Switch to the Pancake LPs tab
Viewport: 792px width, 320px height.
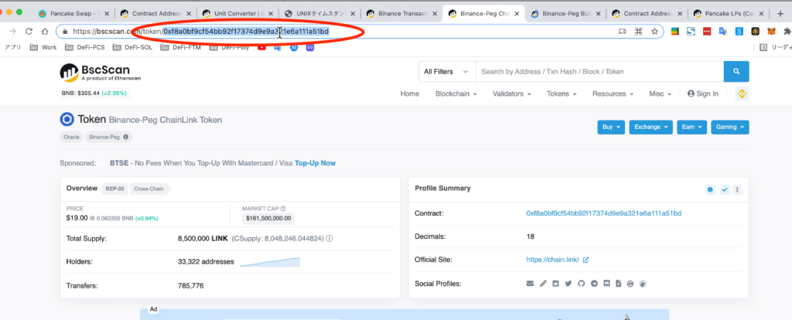pos(729,14)
